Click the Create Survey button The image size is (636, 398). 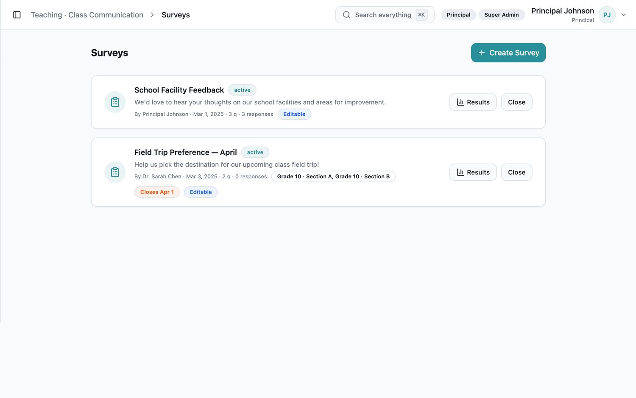pyautogui.click(x=508, y=53)
